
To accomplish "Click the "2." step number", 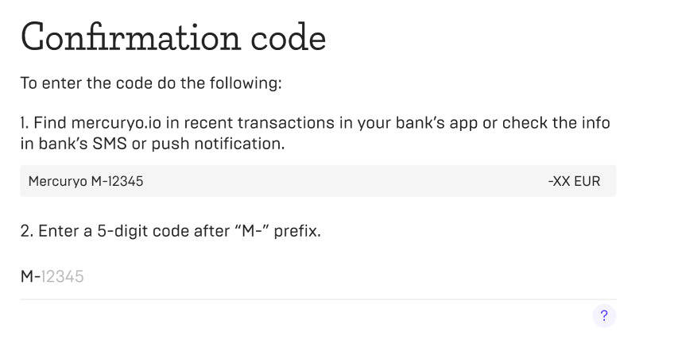I will (x=27, y=232).
